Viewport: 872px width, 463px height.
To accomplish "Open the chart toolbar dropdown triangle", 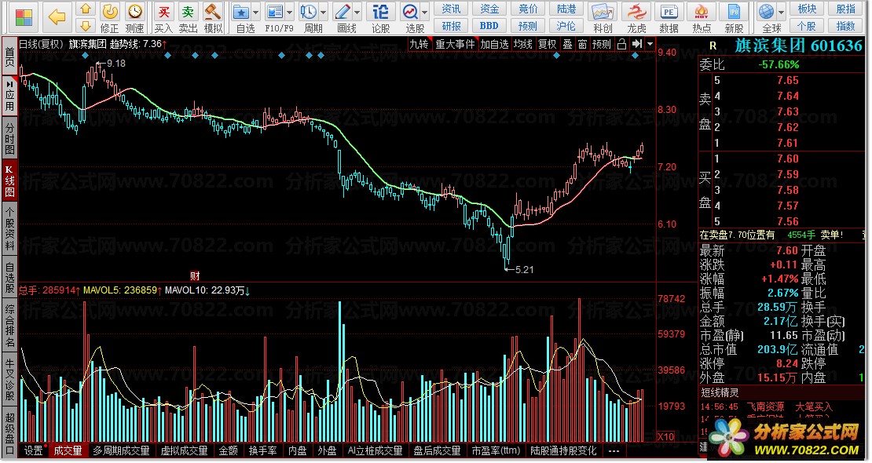I will pyautogui.click(x=650, y=44).
